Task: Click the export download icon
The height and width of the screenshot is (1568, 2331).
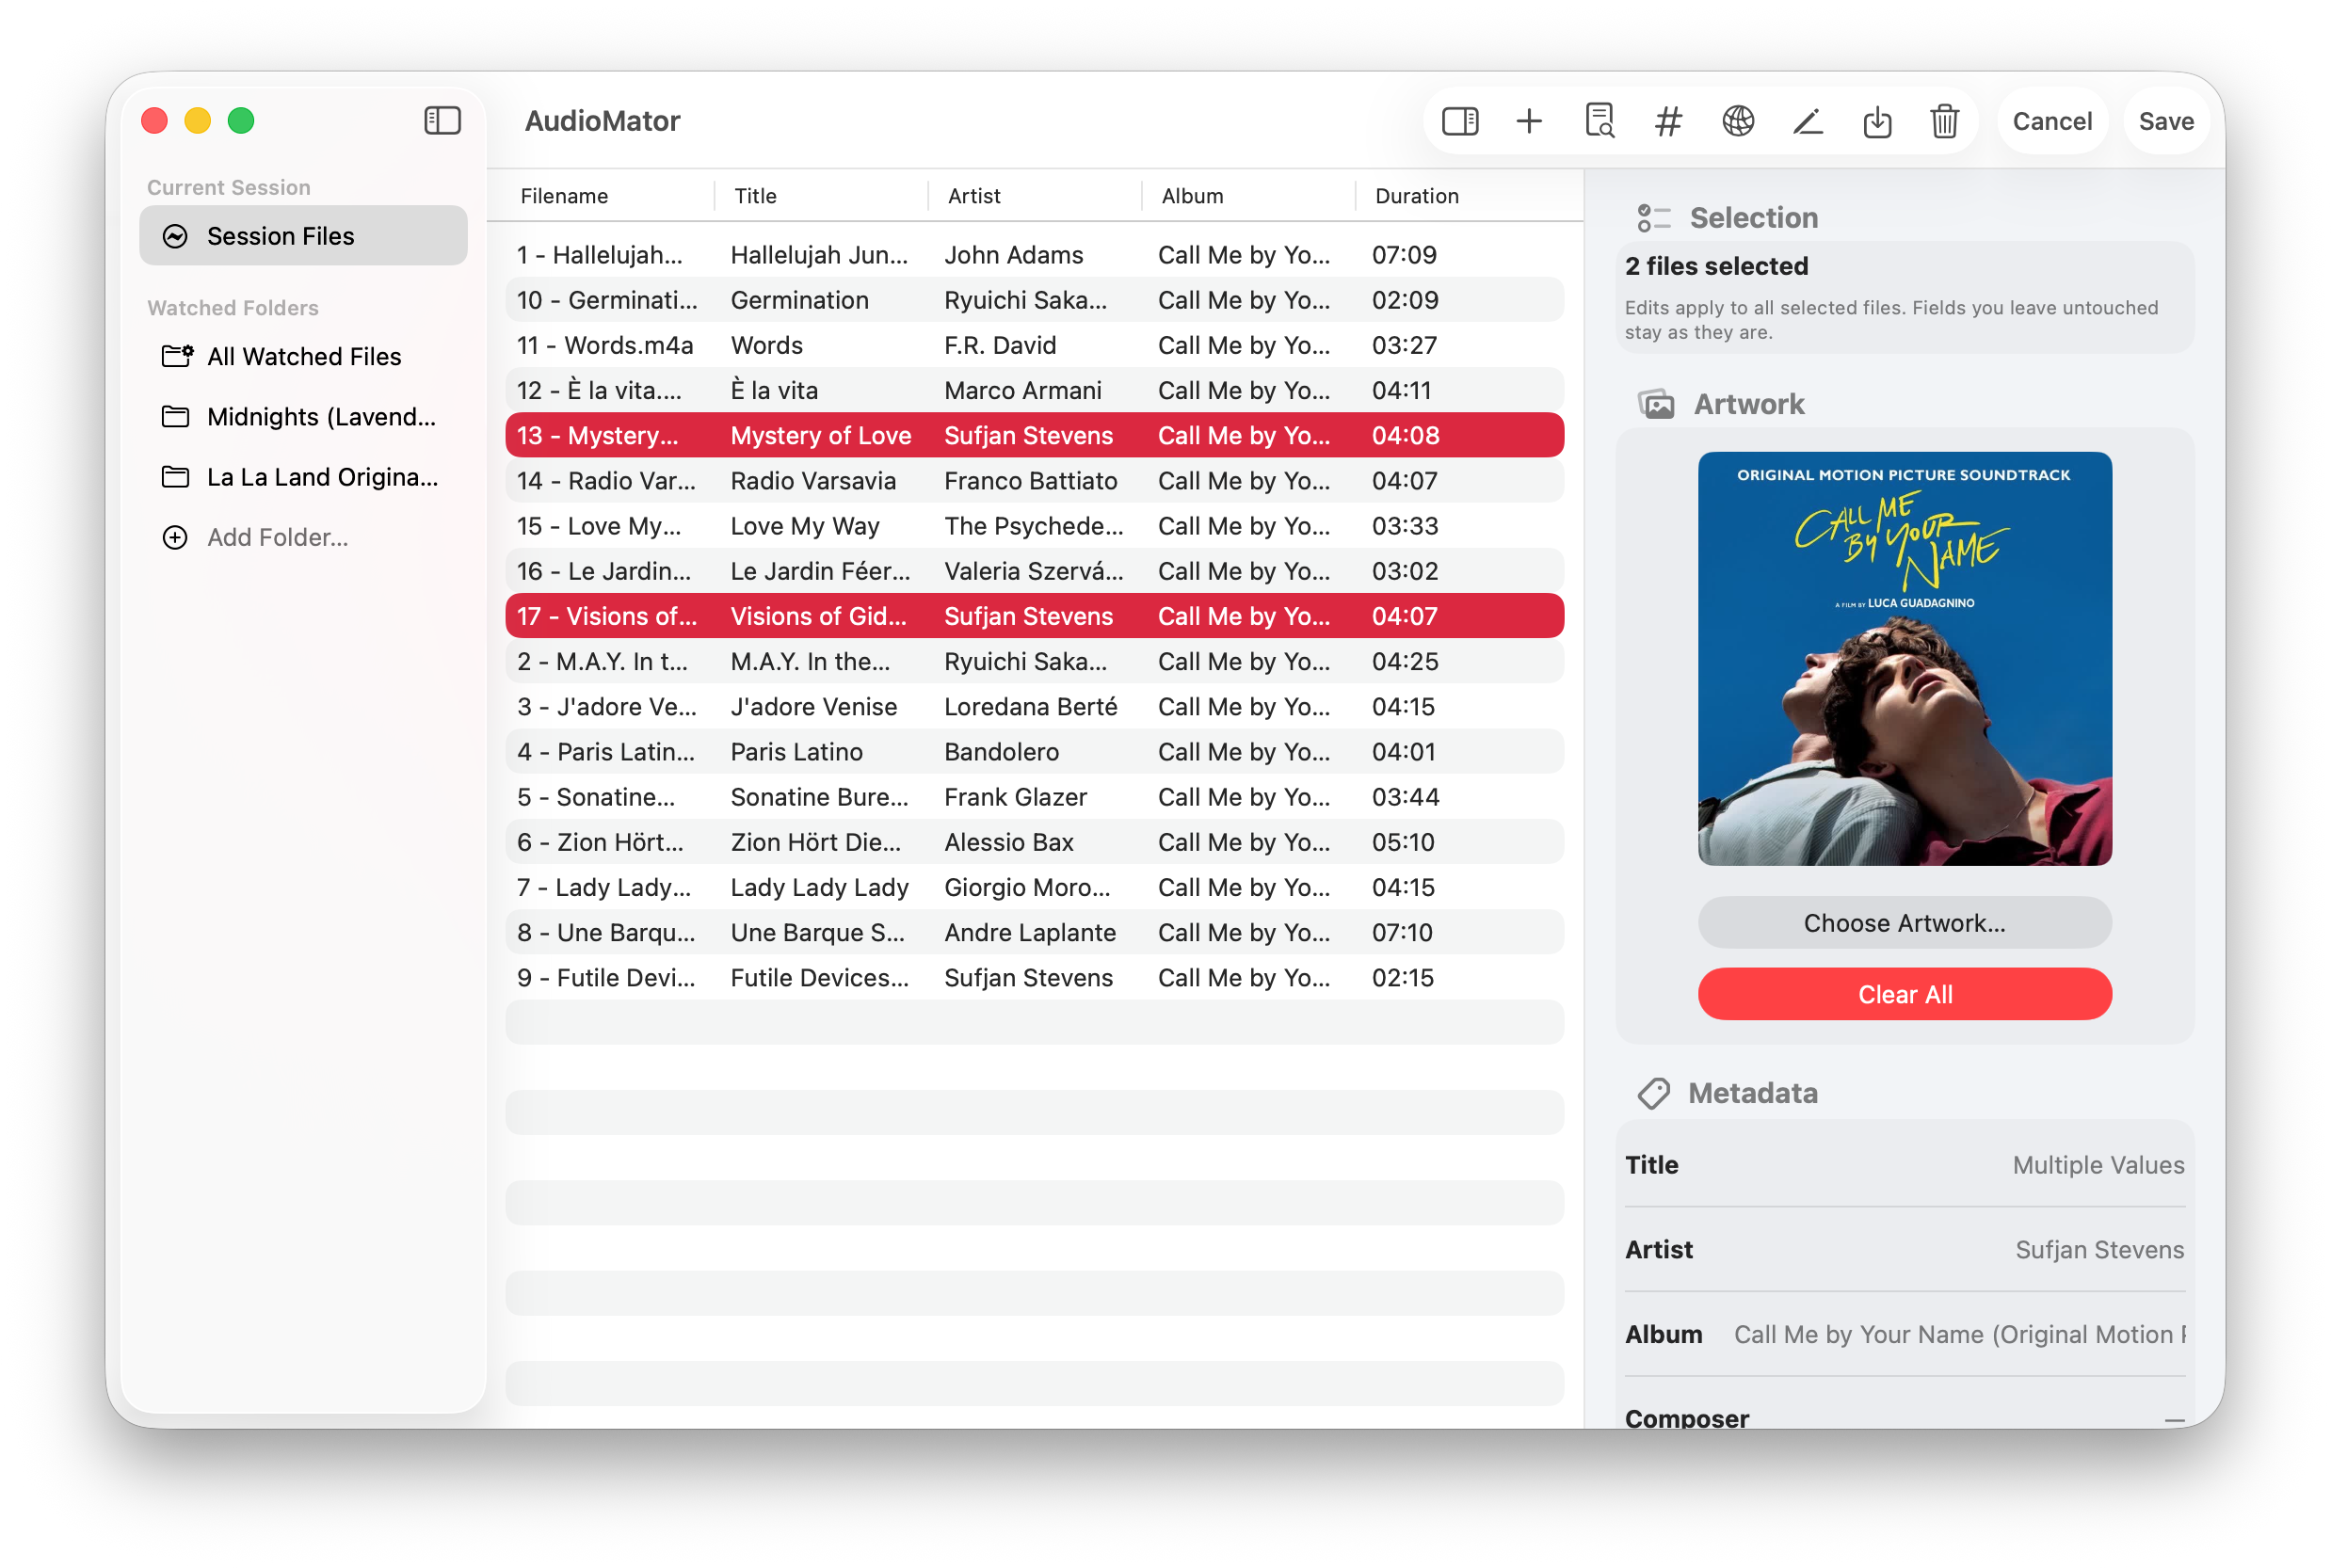Action: [1877, 121]
